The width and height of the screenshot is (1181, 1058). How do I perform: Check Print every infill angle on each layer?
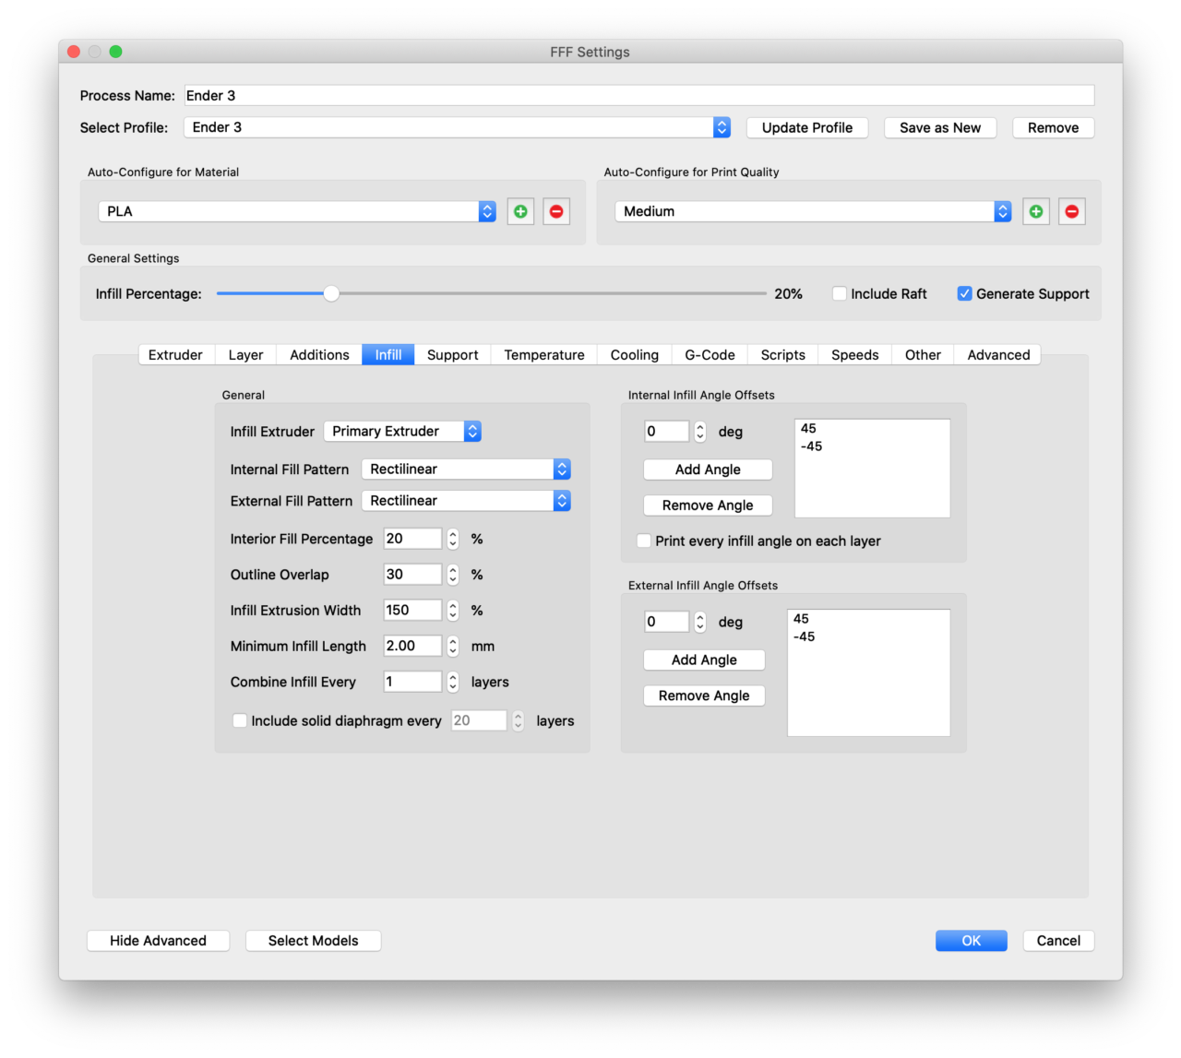(x=643, y=541)
